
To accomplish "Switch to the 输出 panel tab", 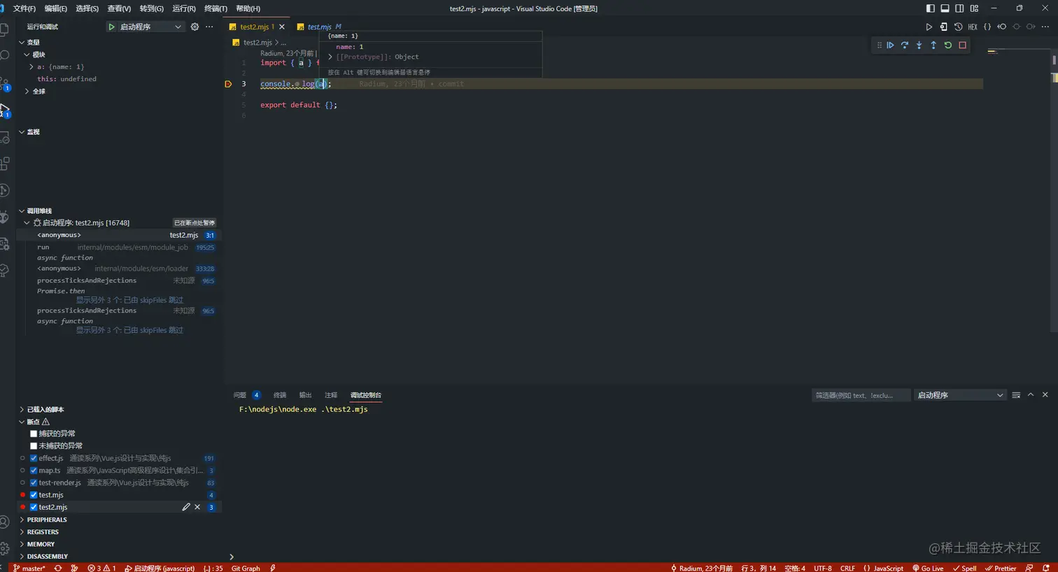I will [306, 395].
